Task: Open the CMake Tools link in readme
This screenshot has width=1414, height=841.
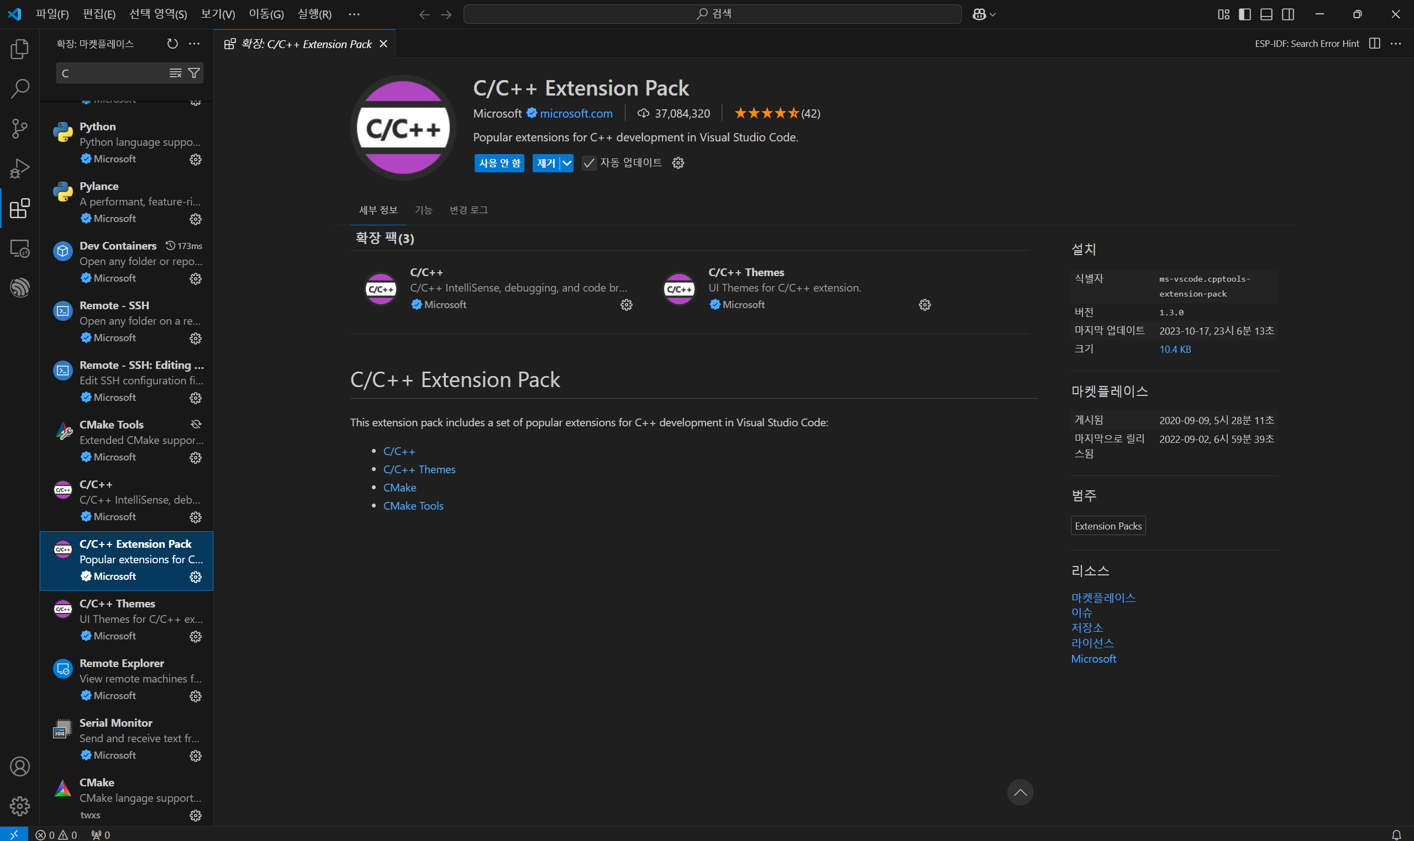Action: [x=413, y=505]
